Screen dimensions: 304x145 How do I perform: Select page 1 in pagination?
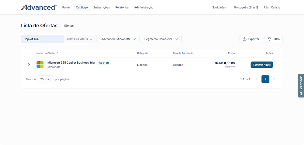(266, 79)
